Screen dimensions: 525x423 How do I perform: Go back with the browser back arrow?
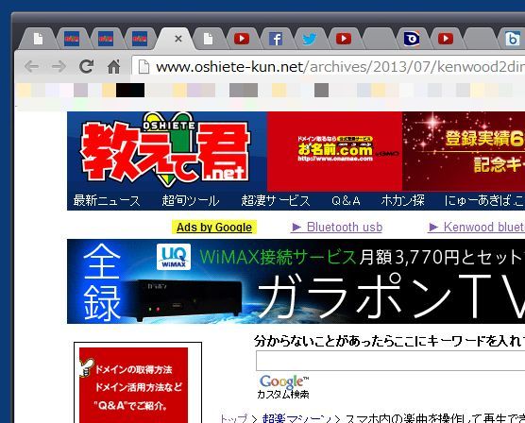pyautogui.click(x=32, y=66)
